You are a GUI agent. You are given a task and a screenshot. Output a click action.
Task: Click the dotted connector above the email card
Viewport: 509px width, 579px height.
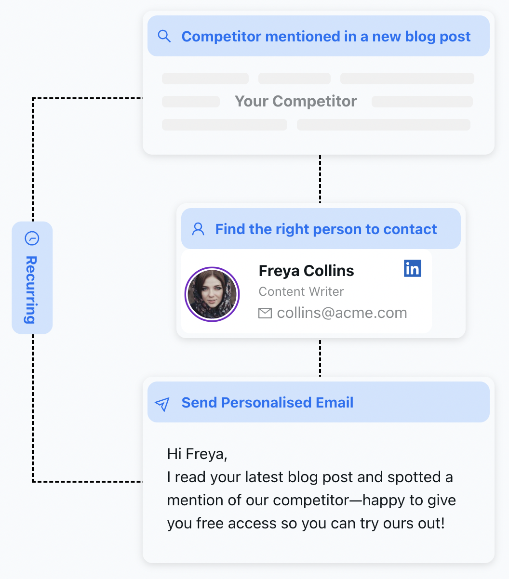[320, 358]
